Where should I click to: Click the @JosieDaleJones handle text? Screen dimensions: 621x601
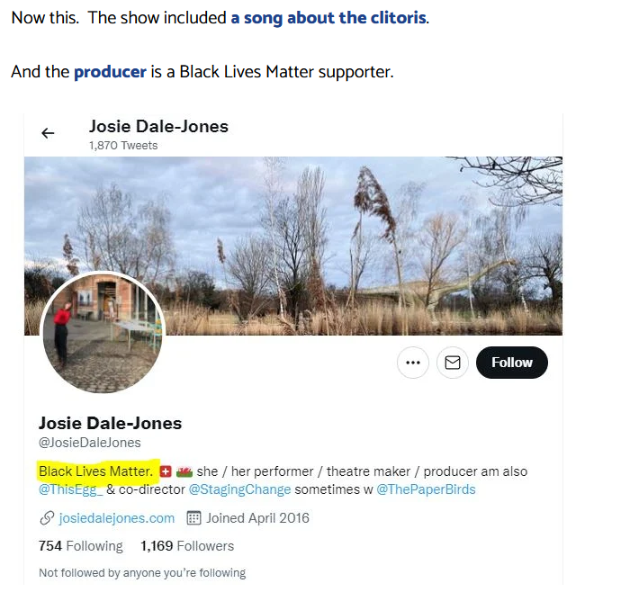tap(89, 443)
